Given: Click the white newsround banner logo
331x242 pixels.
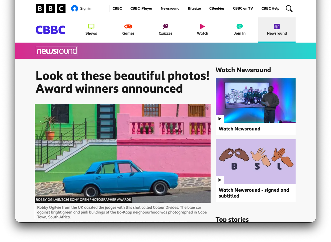Looking at the screenshot, I should (57, 51).
